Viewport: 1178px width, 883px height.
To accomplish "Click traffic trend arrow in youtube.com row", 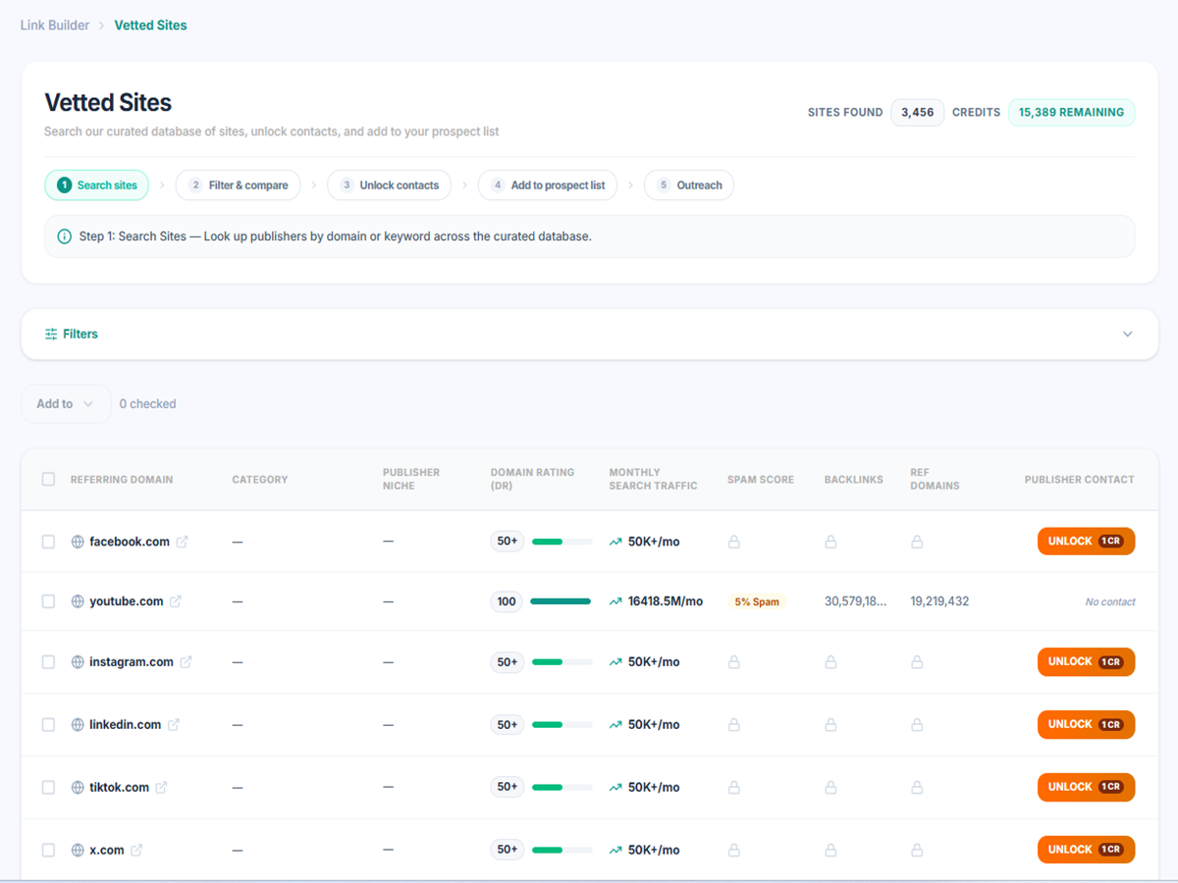I will point(616,601).
